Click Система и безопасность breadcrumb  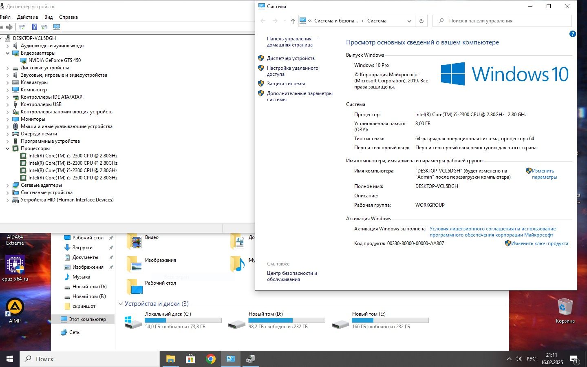[336, 21]
